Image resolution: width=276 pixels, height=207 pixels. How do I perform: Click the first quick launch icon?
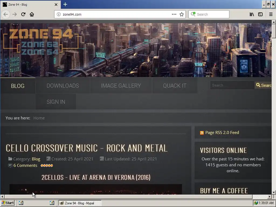[21, 203]
